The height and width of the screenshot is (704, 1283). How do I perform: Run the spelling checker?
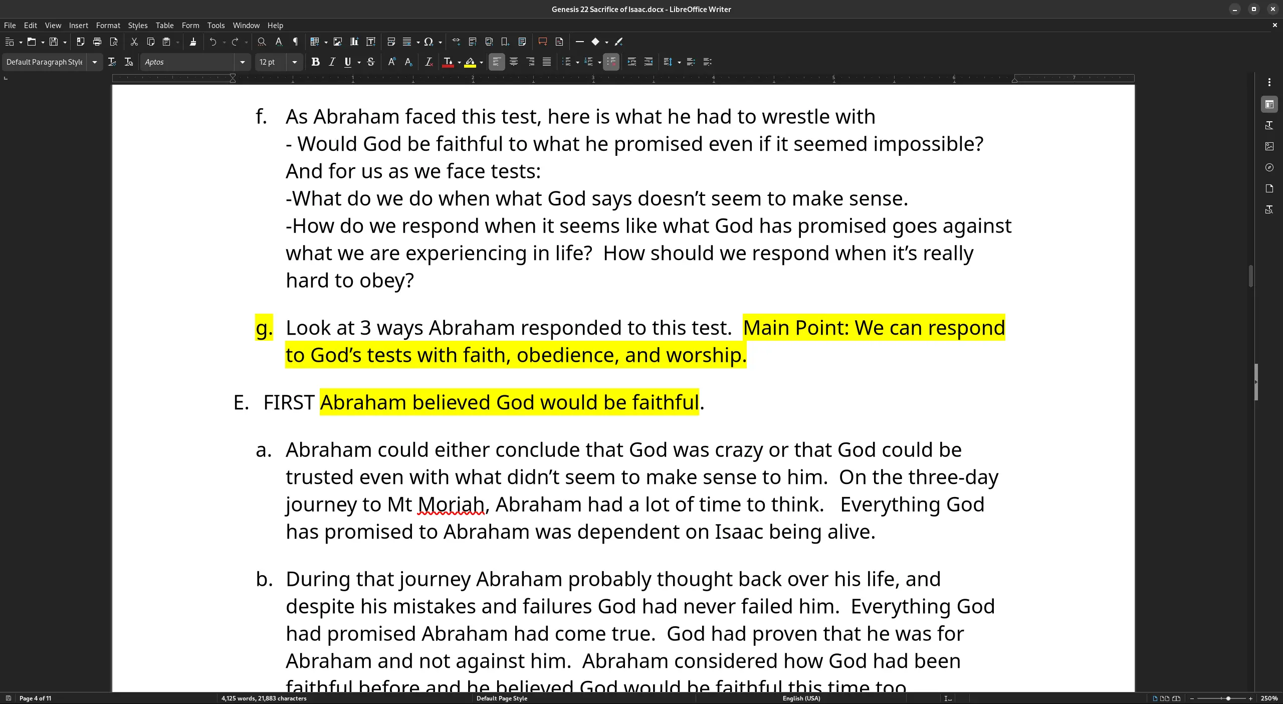[279, 42]
